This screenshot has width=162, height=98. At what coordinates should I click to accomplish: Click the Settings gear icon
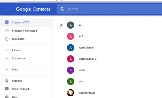click(x=7, y=81)
